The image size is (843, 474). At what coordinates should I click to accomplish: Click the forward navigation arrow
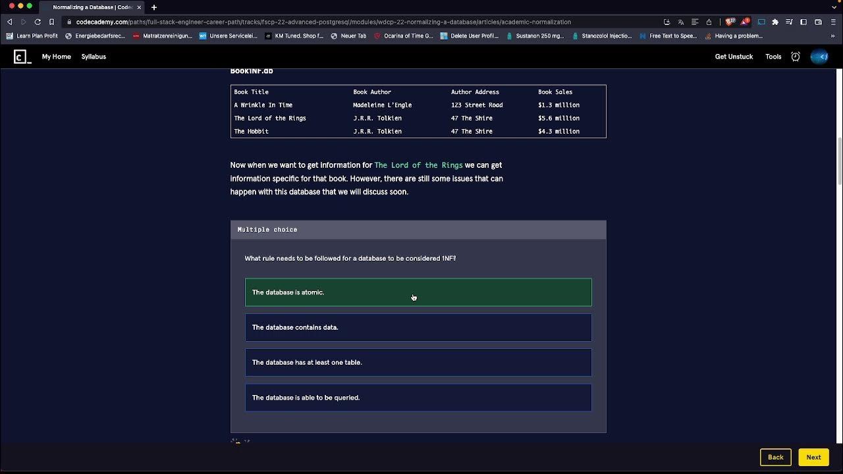click(24, 22)
